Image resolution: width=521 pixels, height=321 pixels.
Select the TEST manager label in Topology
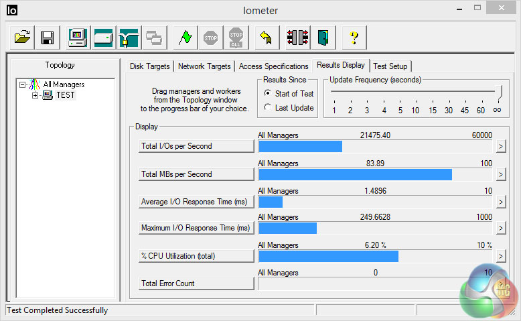66,95
